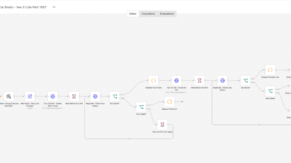Click Veo Done? false output connector

coord(251,82)
